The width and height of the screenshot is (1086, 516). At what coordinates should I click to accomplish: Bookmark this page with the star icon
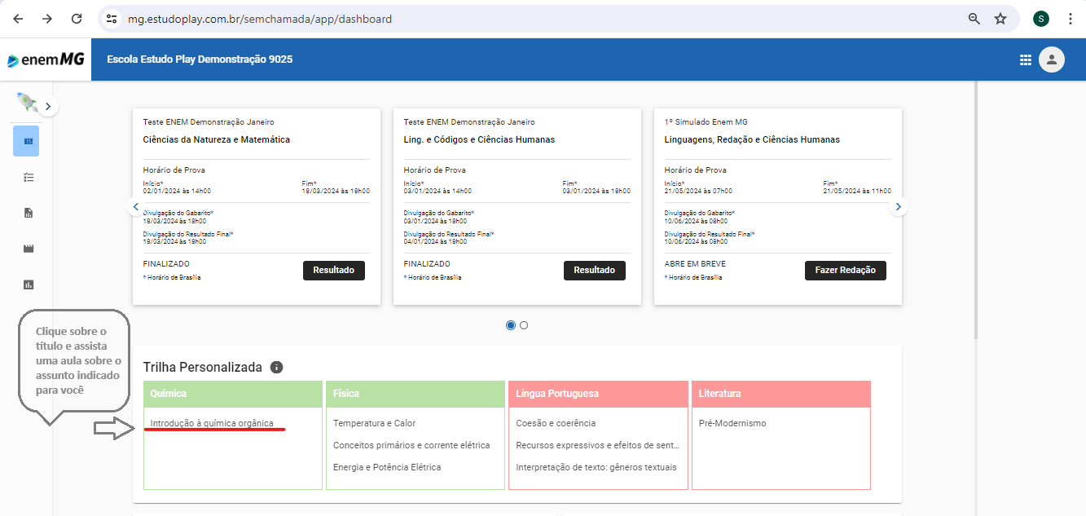click(x=1000, y=19)
